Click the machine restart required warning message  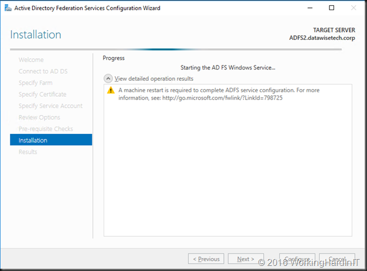click(219, 94)
